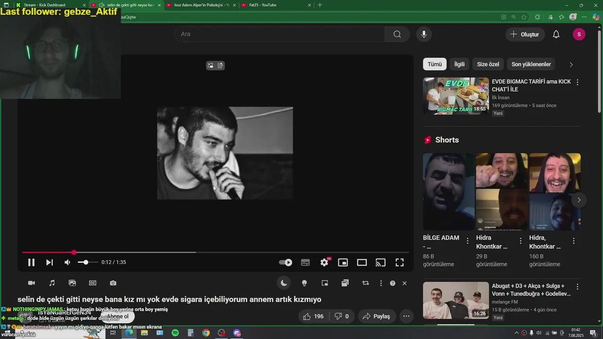Select the Son yüklenenler filter chip
This screenshot has height=339, width=603.
coord(531,64)
